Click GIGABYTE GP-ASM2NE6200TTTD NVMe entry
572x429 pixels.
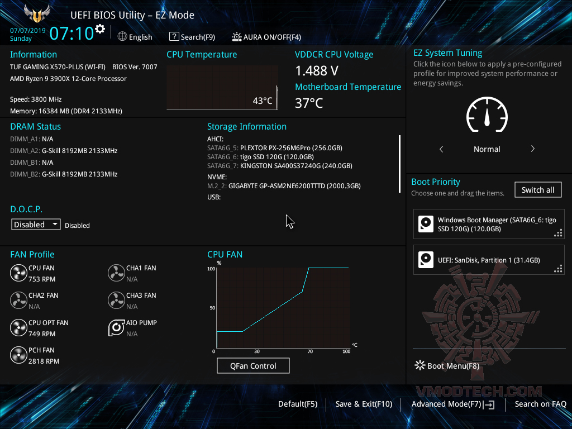tap(284, 186)
